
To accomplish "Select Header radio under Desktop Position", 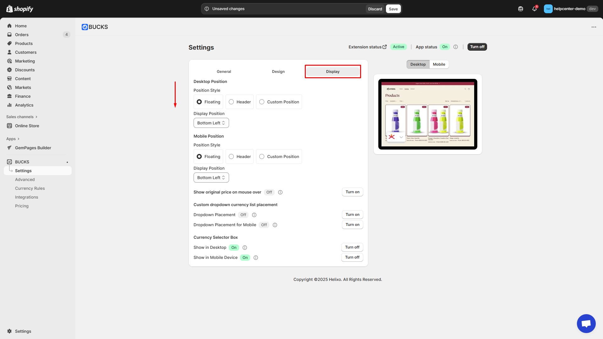I will tap(232, 102).
